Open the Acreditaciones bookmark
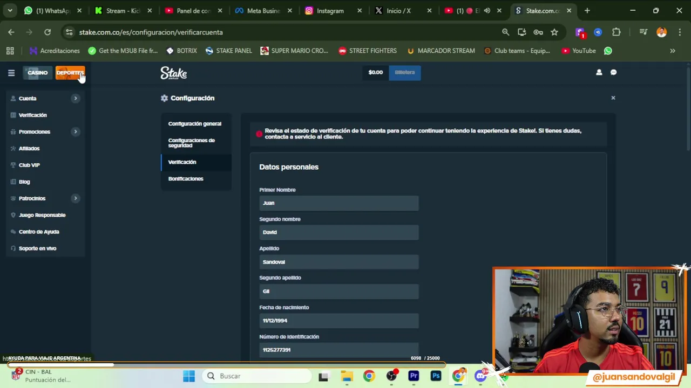 click(55, 51)
